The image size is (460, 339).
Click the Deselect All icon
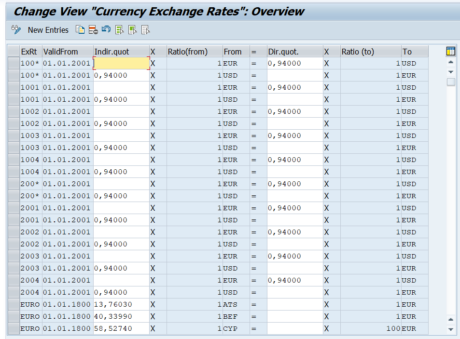click(145, 29)
